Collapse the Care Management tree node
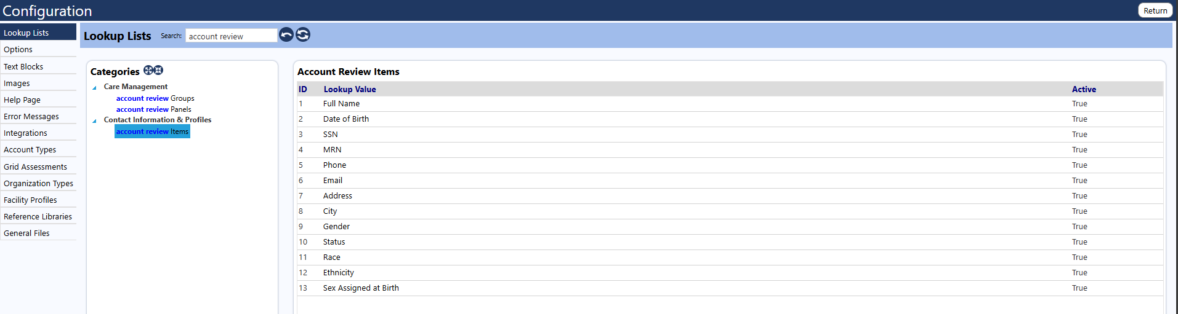 [94, 88]
